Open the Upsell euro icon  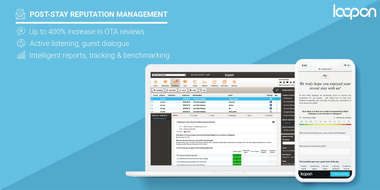click(x=195, y=82)
